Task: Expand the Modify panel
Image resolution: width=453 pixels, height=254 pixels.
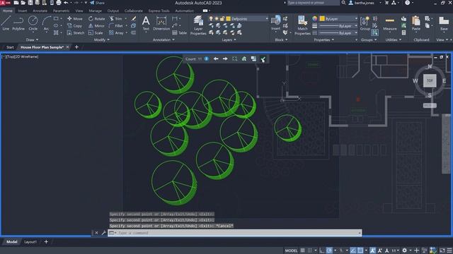Action: click(102, 40)
